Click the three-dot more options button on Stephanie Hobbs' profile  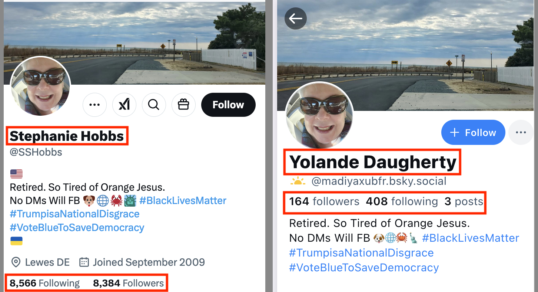94,105
